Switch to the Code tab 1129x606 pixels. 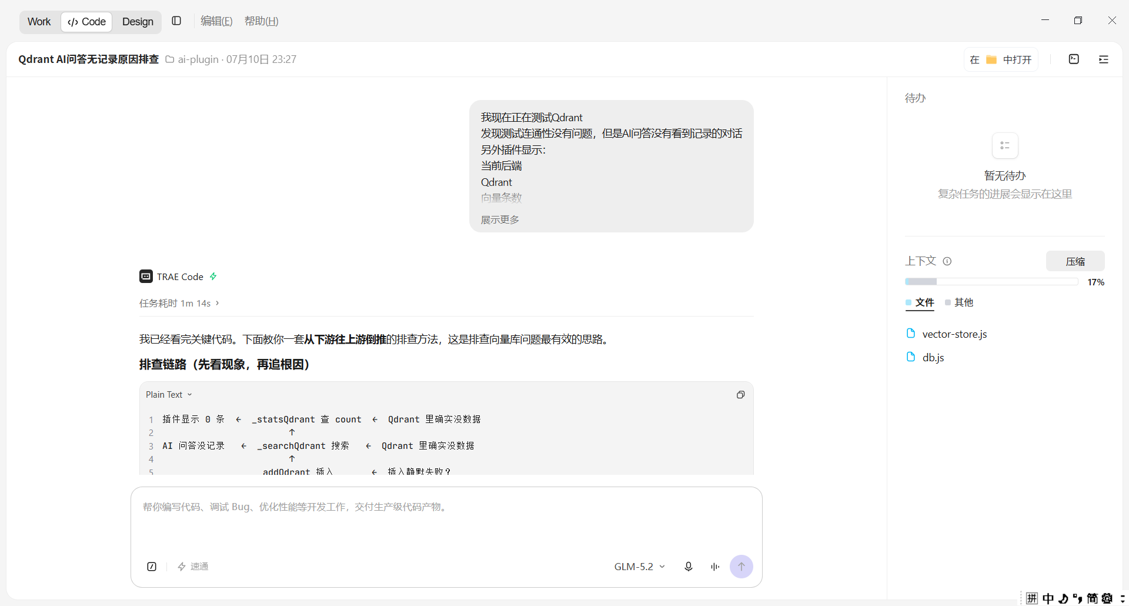click(86, 22)
